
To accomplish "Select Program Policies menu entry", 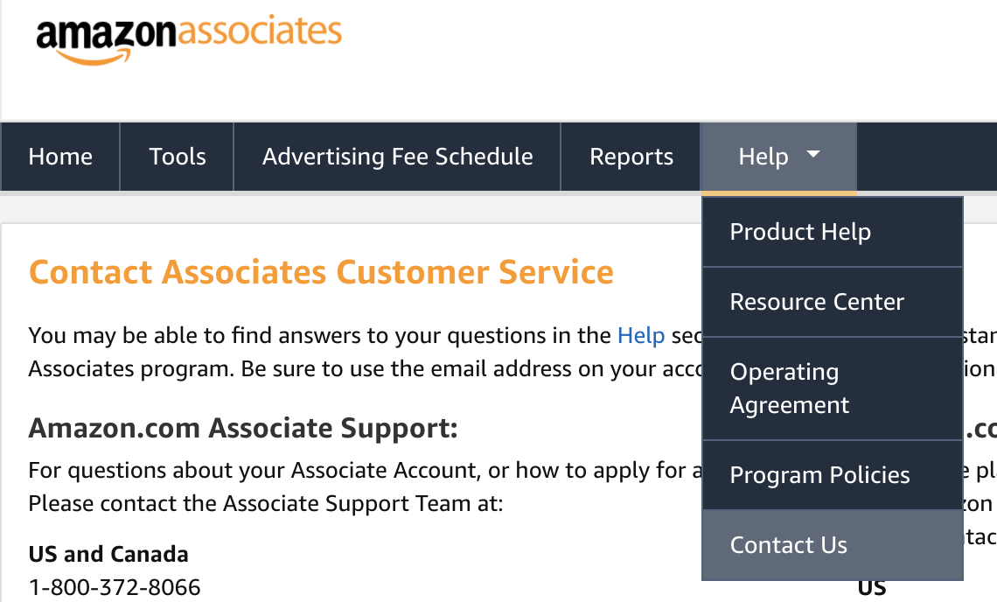I will tap(819, 475).
